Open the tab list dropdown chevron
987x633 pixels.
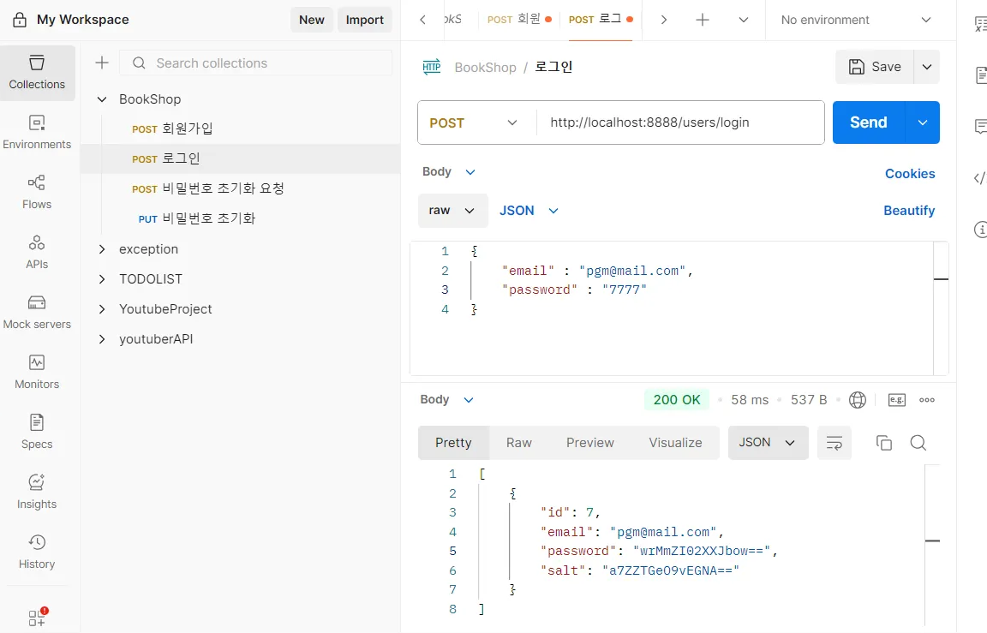tap(744, 21)
